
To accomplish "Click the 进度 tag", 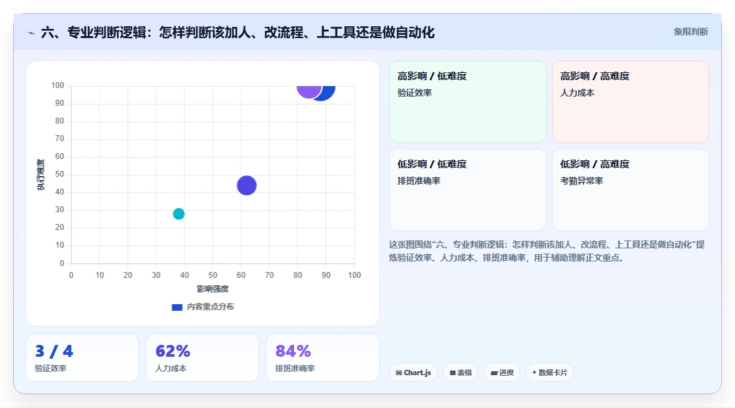I will pyautogui.click(x=502, y=373).
